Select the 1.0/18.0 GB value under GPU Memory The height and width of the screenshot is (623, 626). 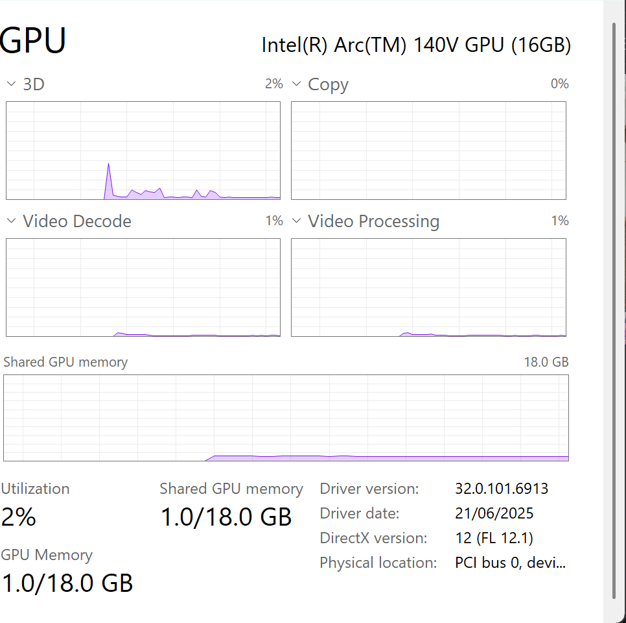[x=67, y=583]
